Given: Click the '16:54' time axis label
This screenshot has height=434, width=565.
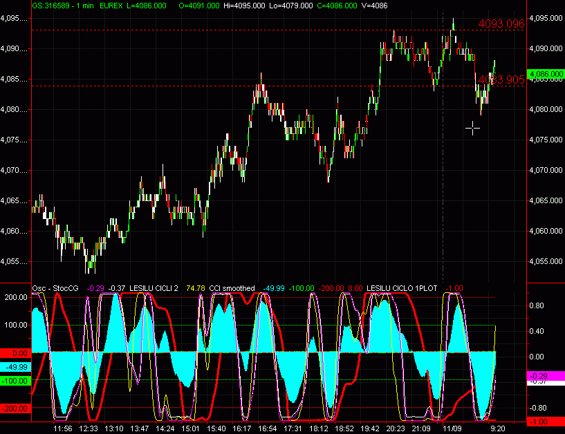Looking at the screenshot, I should (268, 428).
